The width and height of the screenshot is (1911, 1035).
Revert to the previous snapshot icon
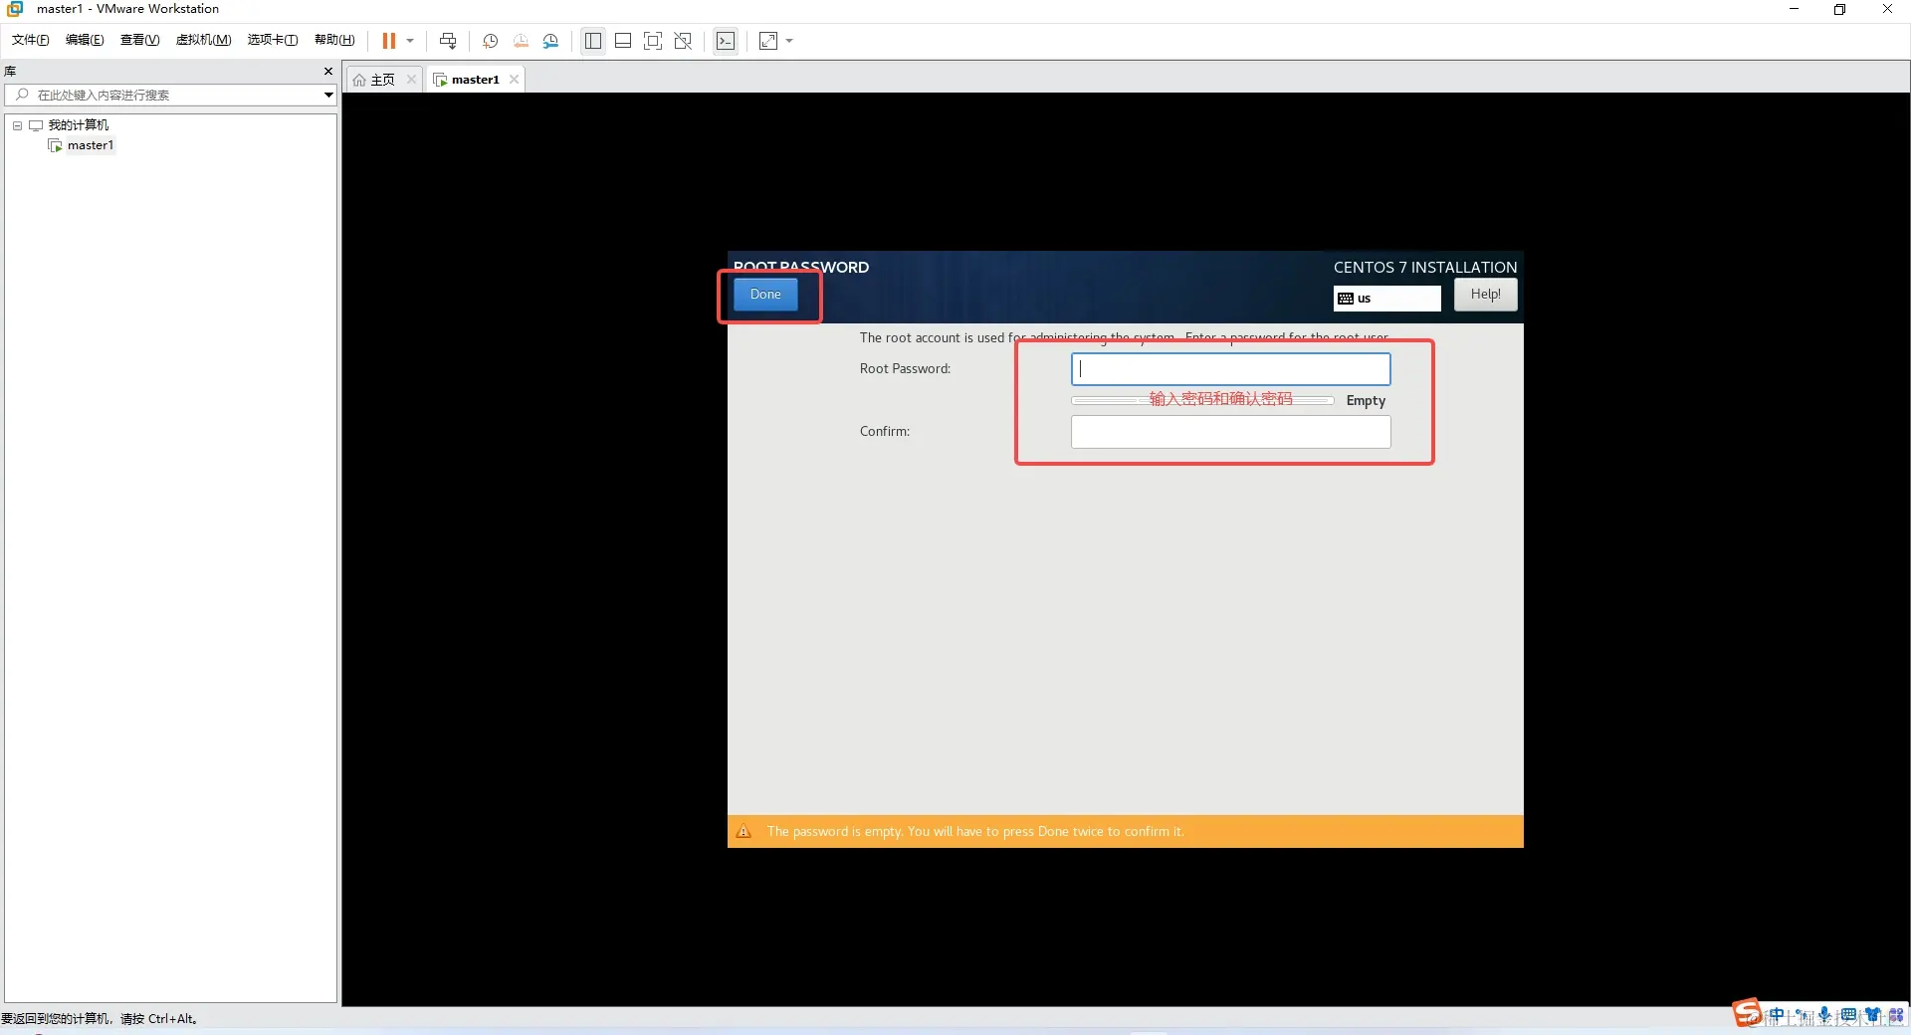pos(521,41)
